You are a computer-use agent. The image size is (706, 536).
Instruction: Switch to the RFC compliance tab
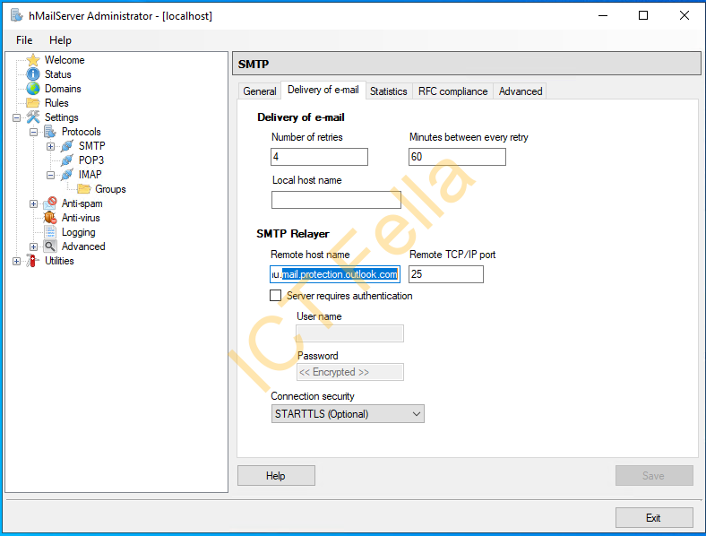452,91
